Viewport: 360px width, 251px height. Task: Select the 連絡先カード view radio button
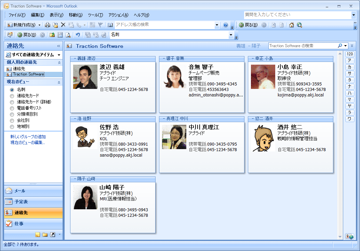[12, 96]
